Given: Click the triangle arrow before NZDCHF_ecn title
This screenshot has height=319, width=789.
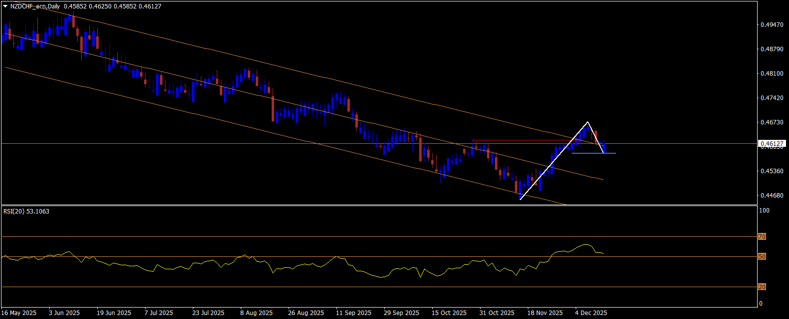Looking at the screenshot, I should 5,6.
